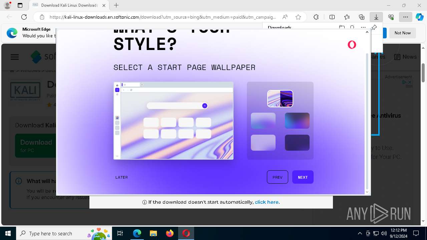Image resolution: width=427 pixels, height=240 pixels.
Task: Open File Explorer from taskbar
Action: coord(153,233)
